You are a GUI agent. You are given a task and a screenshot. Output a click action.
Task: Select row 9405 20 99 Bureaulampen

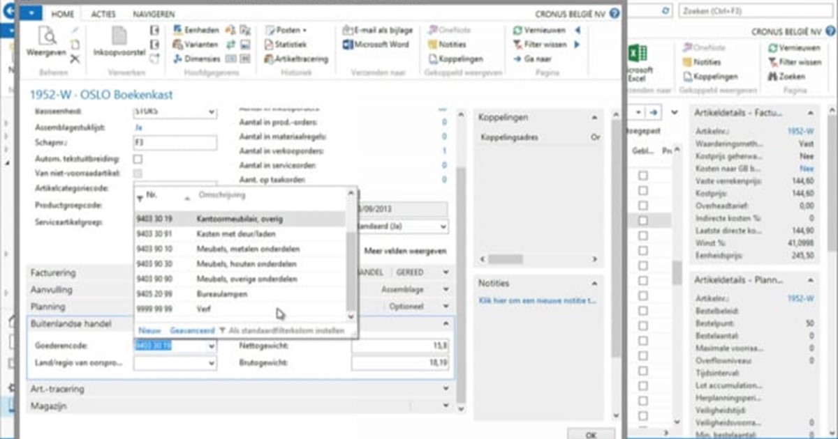tap(240, 294)
